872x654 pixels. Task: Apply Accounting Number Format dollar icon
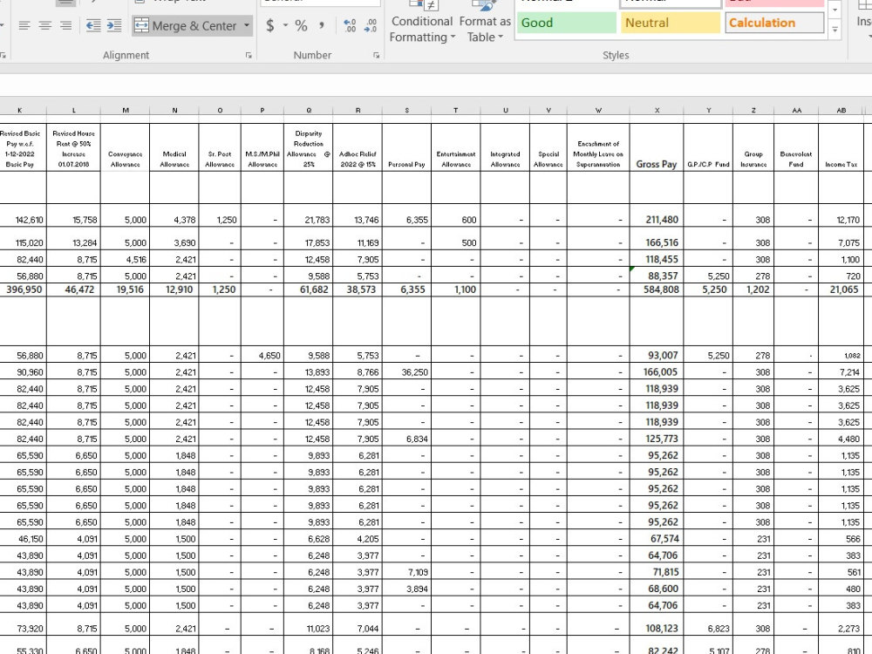click(x=270, y=25)
